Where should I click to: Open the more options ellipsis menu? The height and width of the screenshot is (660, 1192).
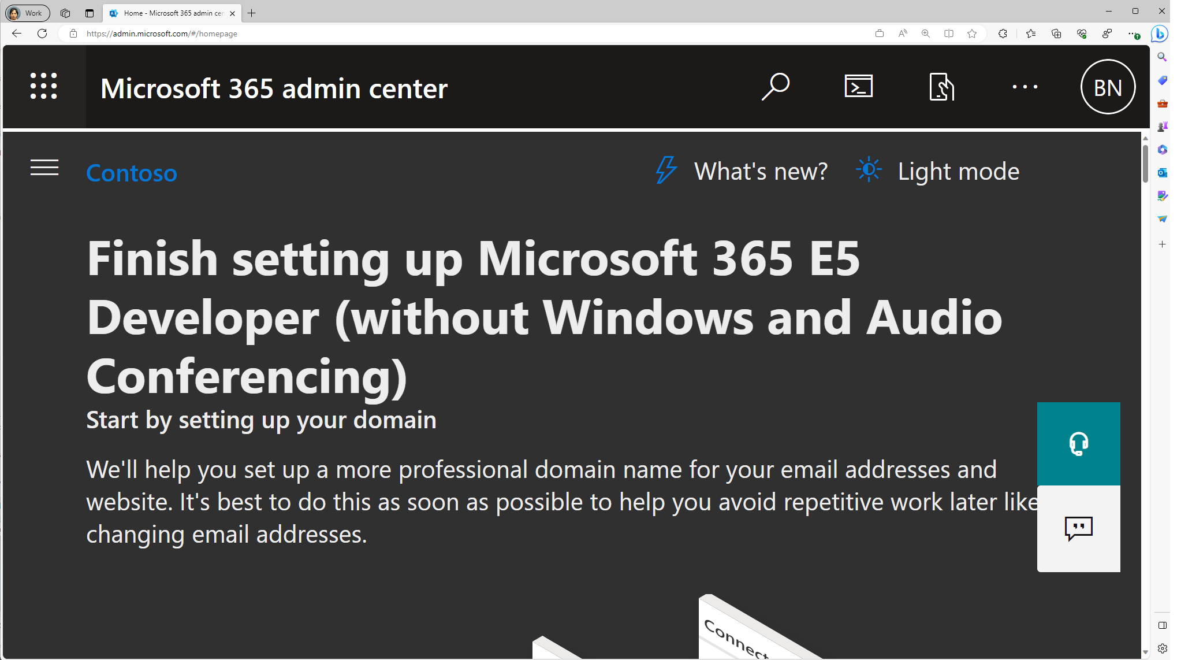[1025, 86]
